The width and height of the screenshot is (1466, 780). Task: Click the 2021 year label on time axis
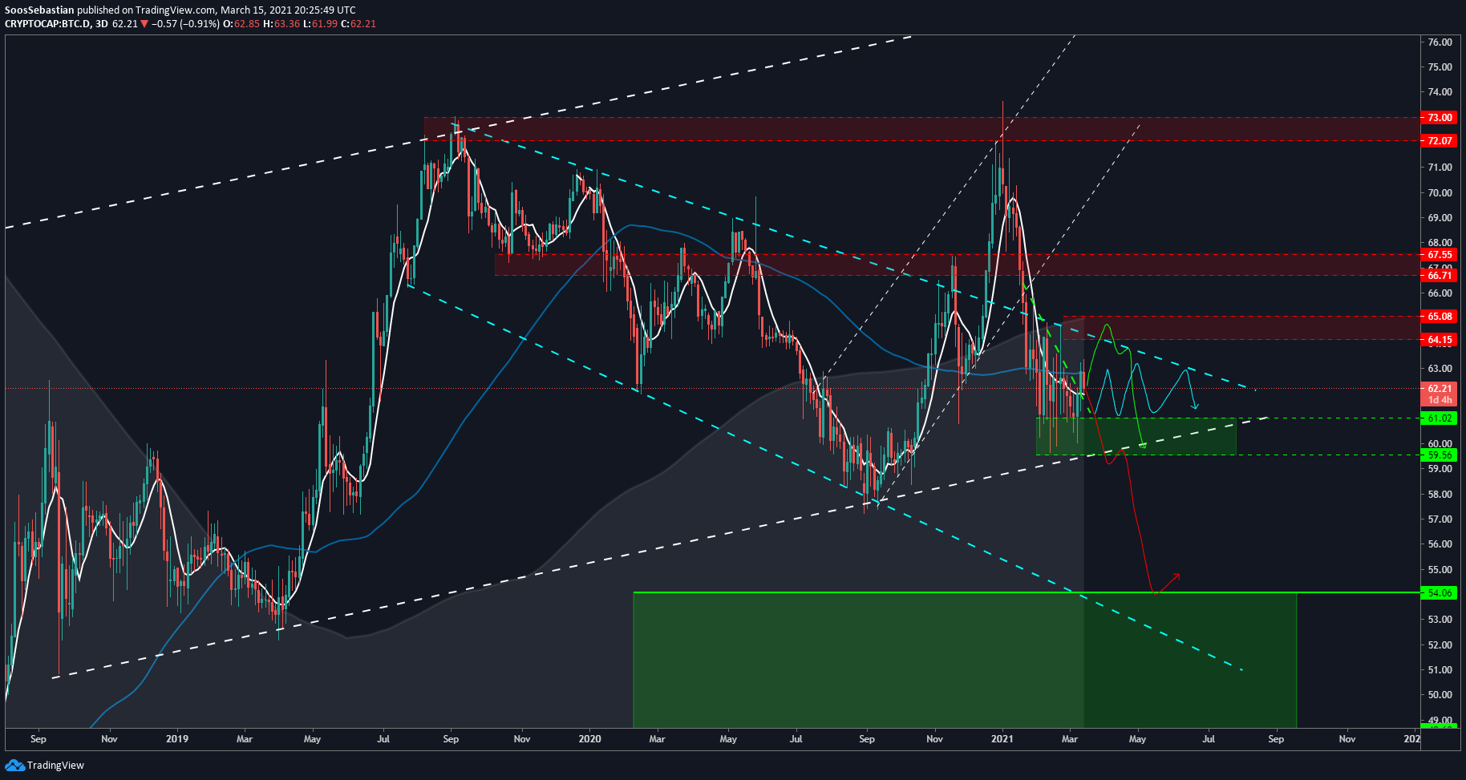1002,739
